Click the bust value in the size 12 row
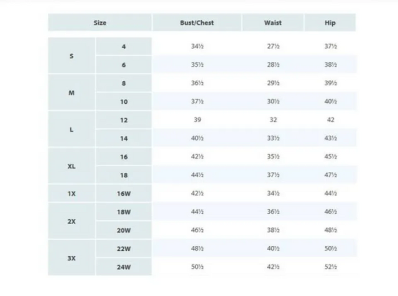 point(197,120)
